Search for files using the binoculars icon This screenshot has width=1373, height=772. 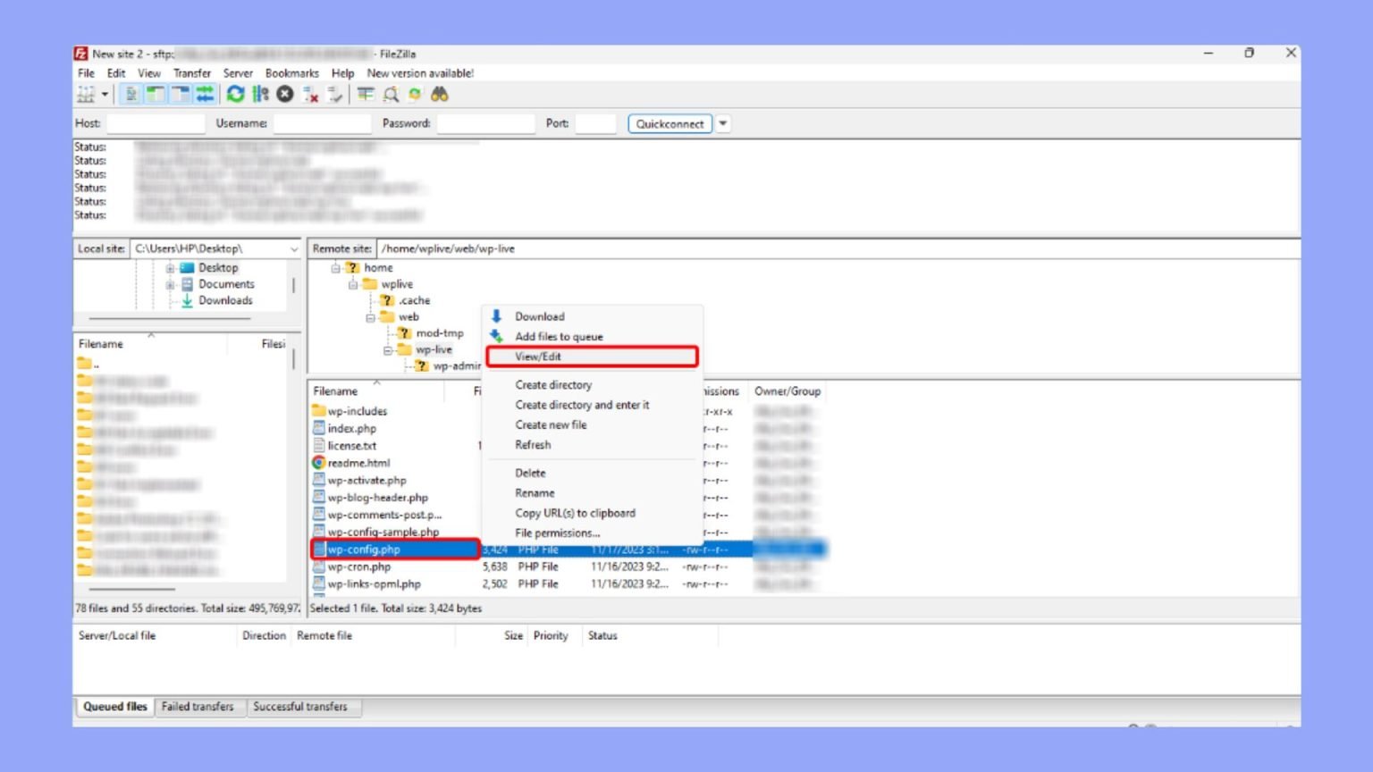[x=439, y=94]
